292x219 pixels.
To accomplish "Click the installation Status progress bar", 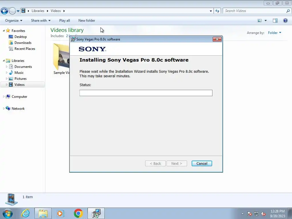I will point(146,93).
